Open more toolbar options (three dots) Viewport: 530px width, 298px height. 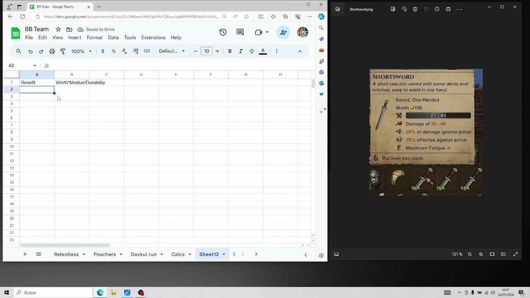coord(277,51)
